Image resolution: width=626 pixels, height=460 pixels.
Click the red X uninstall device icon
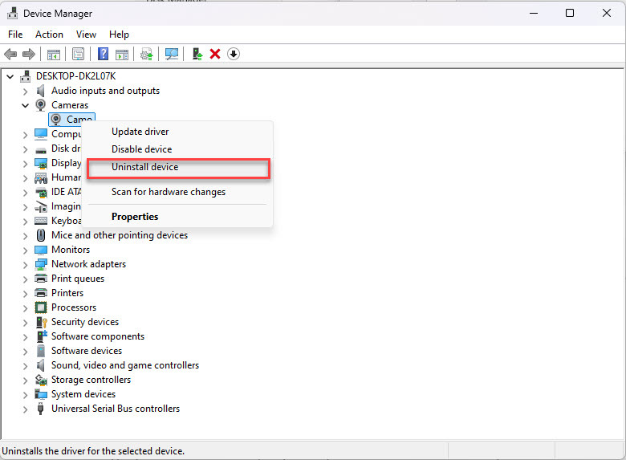215,54
